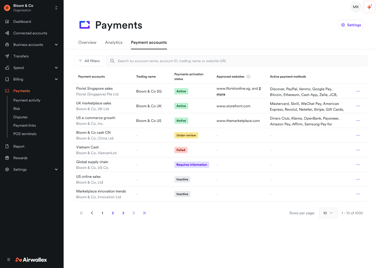Go to the first page of results

(x=81, y=213)
